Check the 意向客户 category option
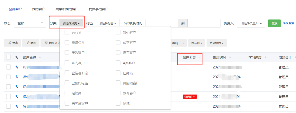296x113 pixels. pyautogui.click(x=67, y=63)
